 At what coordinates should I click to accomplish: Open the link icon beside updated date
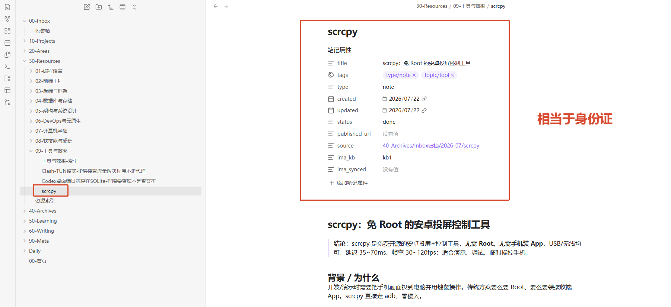(x=424, y=110)
